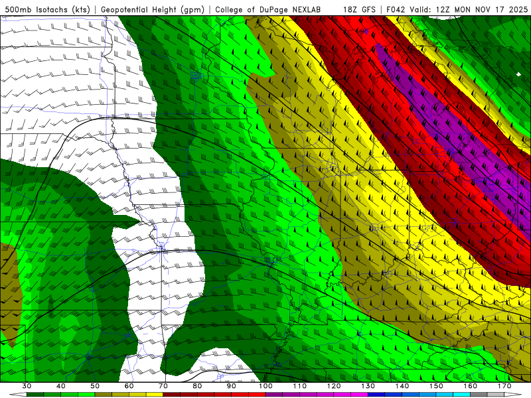Screen dimensions: 531x398
Task: Click the bright red 95–100 kt legend swatch
Action: 257,395
